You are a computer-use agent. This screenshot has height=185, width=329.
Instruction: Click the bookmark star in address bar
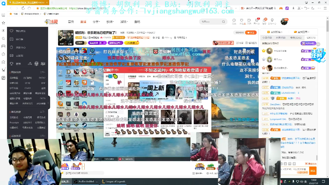click(37, 8)
